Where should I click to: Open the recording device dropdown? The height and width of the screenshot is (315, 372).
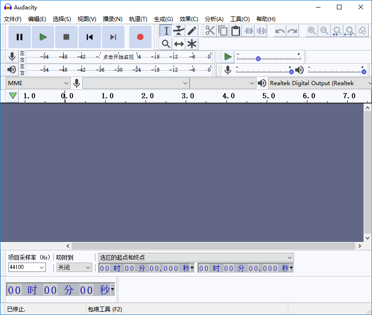coord(136,83)
